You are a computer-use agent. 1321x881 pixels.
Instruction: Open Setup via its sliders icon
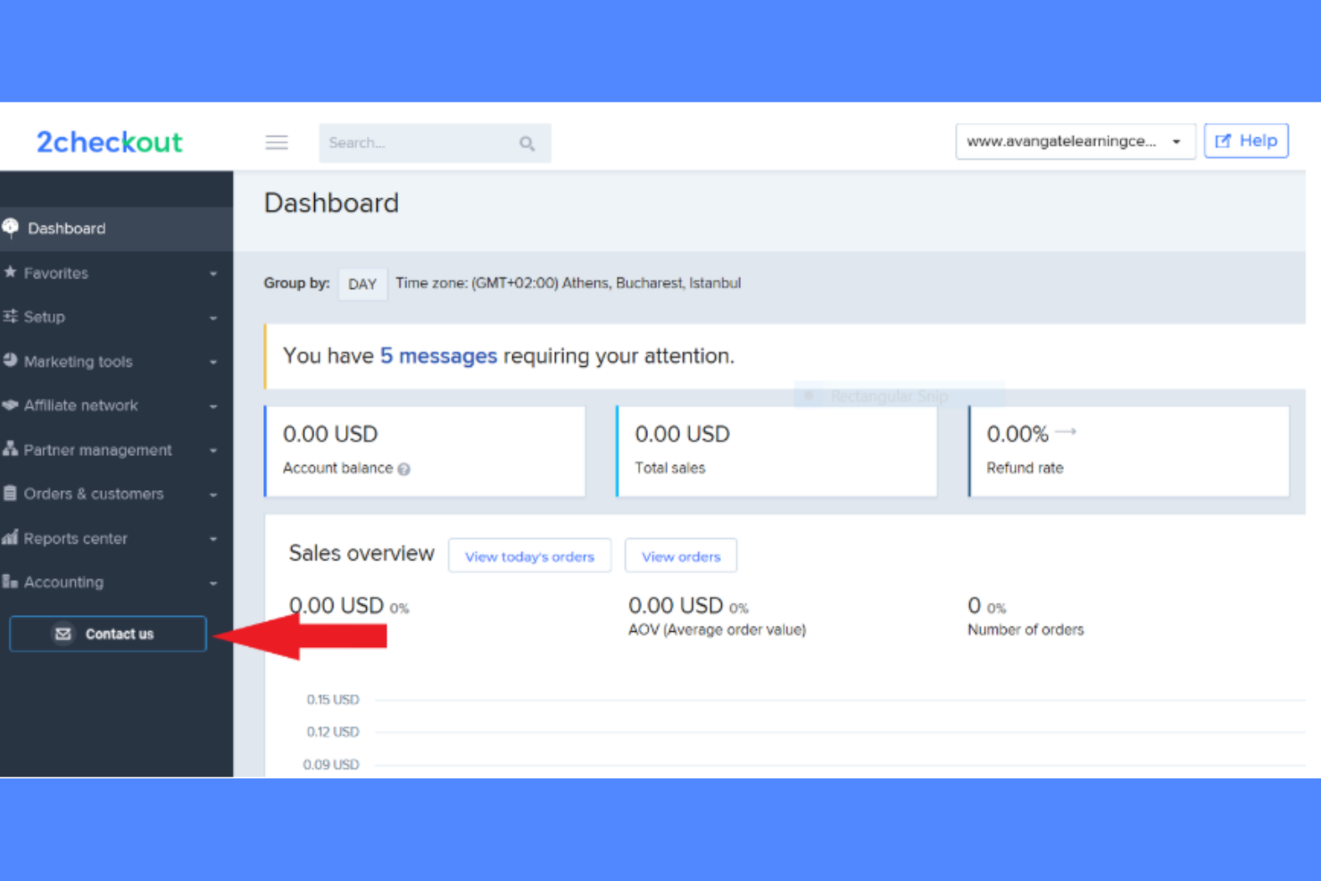12,316
